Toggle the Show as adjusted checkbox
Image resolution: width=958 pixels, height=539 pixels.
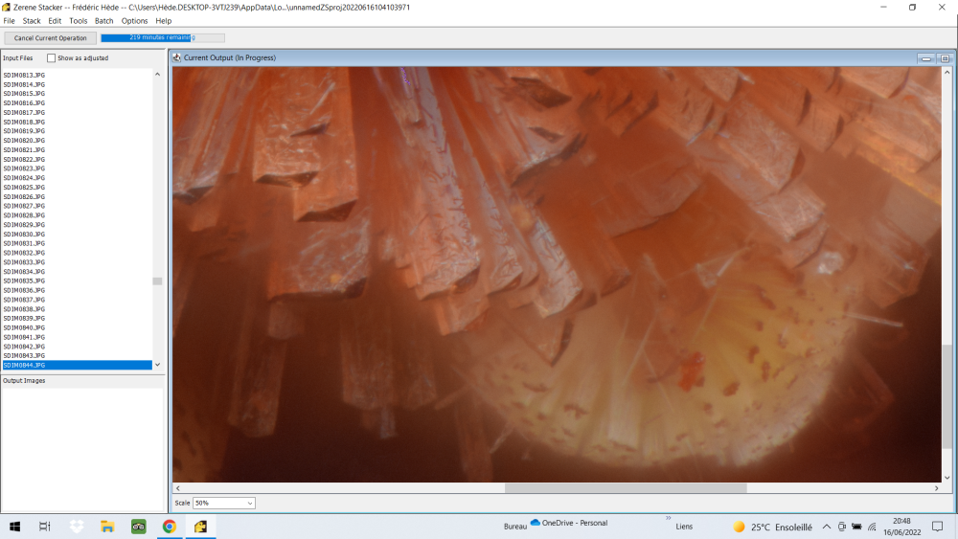[x=52, y=58]
